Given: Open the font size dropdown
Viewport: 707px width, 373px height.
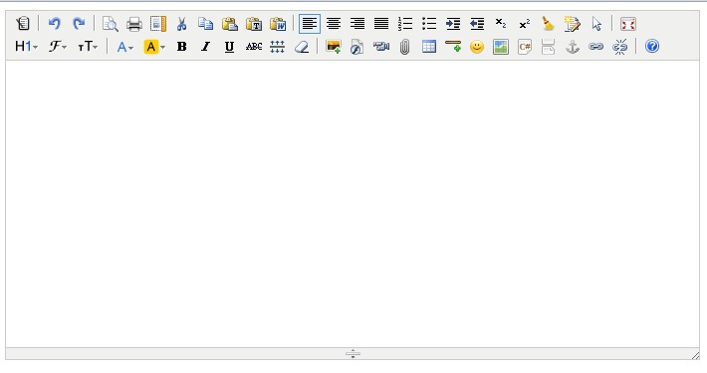Looking at the screenshot, I should [x=88, y=47].
